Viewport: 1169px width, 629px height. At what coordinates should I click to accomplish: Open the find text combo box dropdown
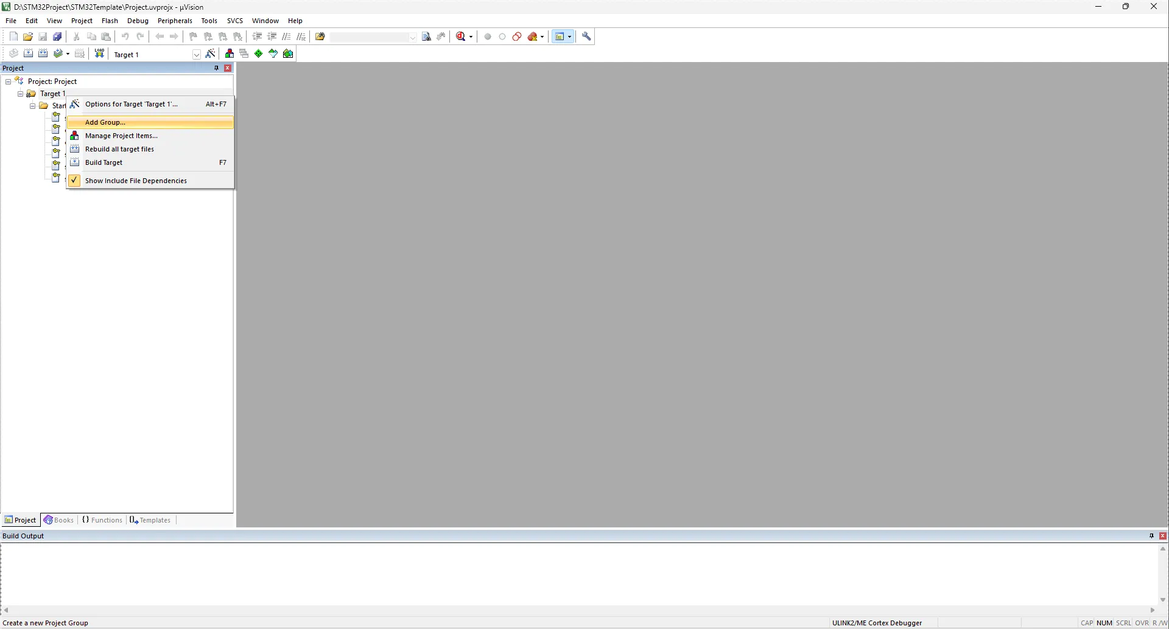point(413,37)
